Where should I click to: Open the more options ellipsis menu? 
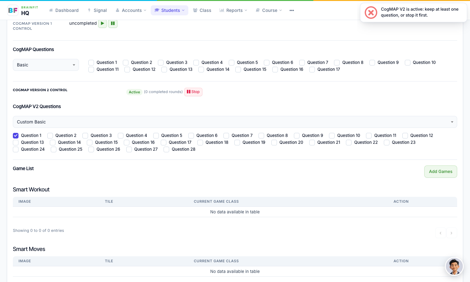pyautogui.click(x=292, y=10)
